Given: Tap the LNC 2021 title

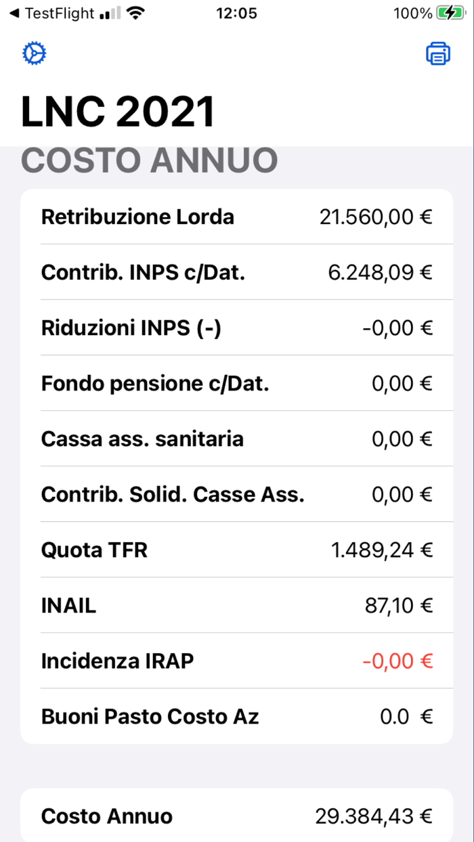Looking at the screenshot, I should [x=118, y=112].
